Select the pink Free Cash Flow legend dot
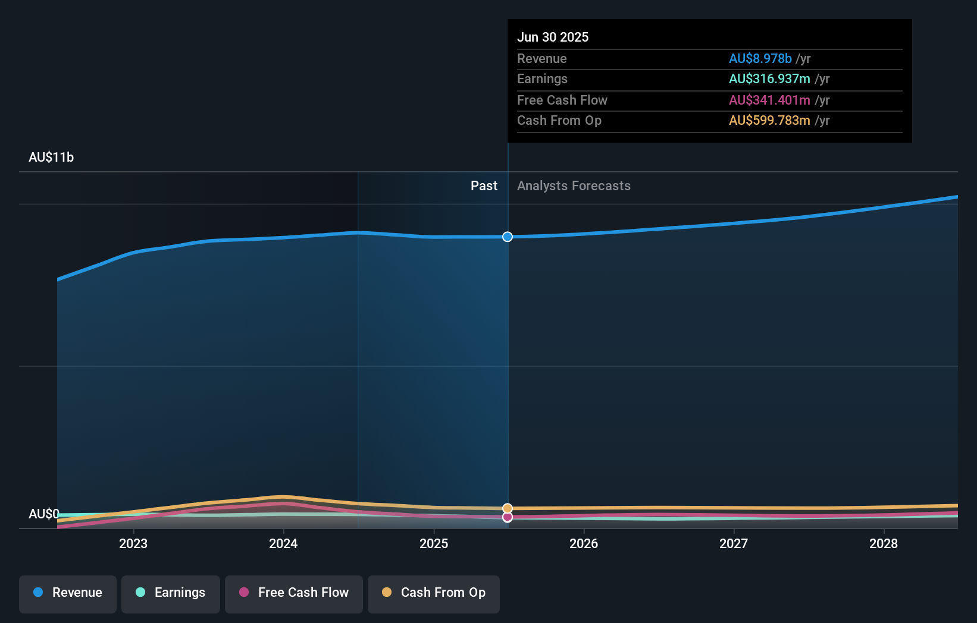The height and width of the screenshot is (623, 977). click(243, 593)
